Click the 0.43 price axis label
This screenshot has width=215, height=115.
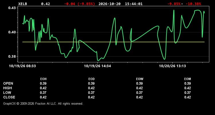point(12,8)
